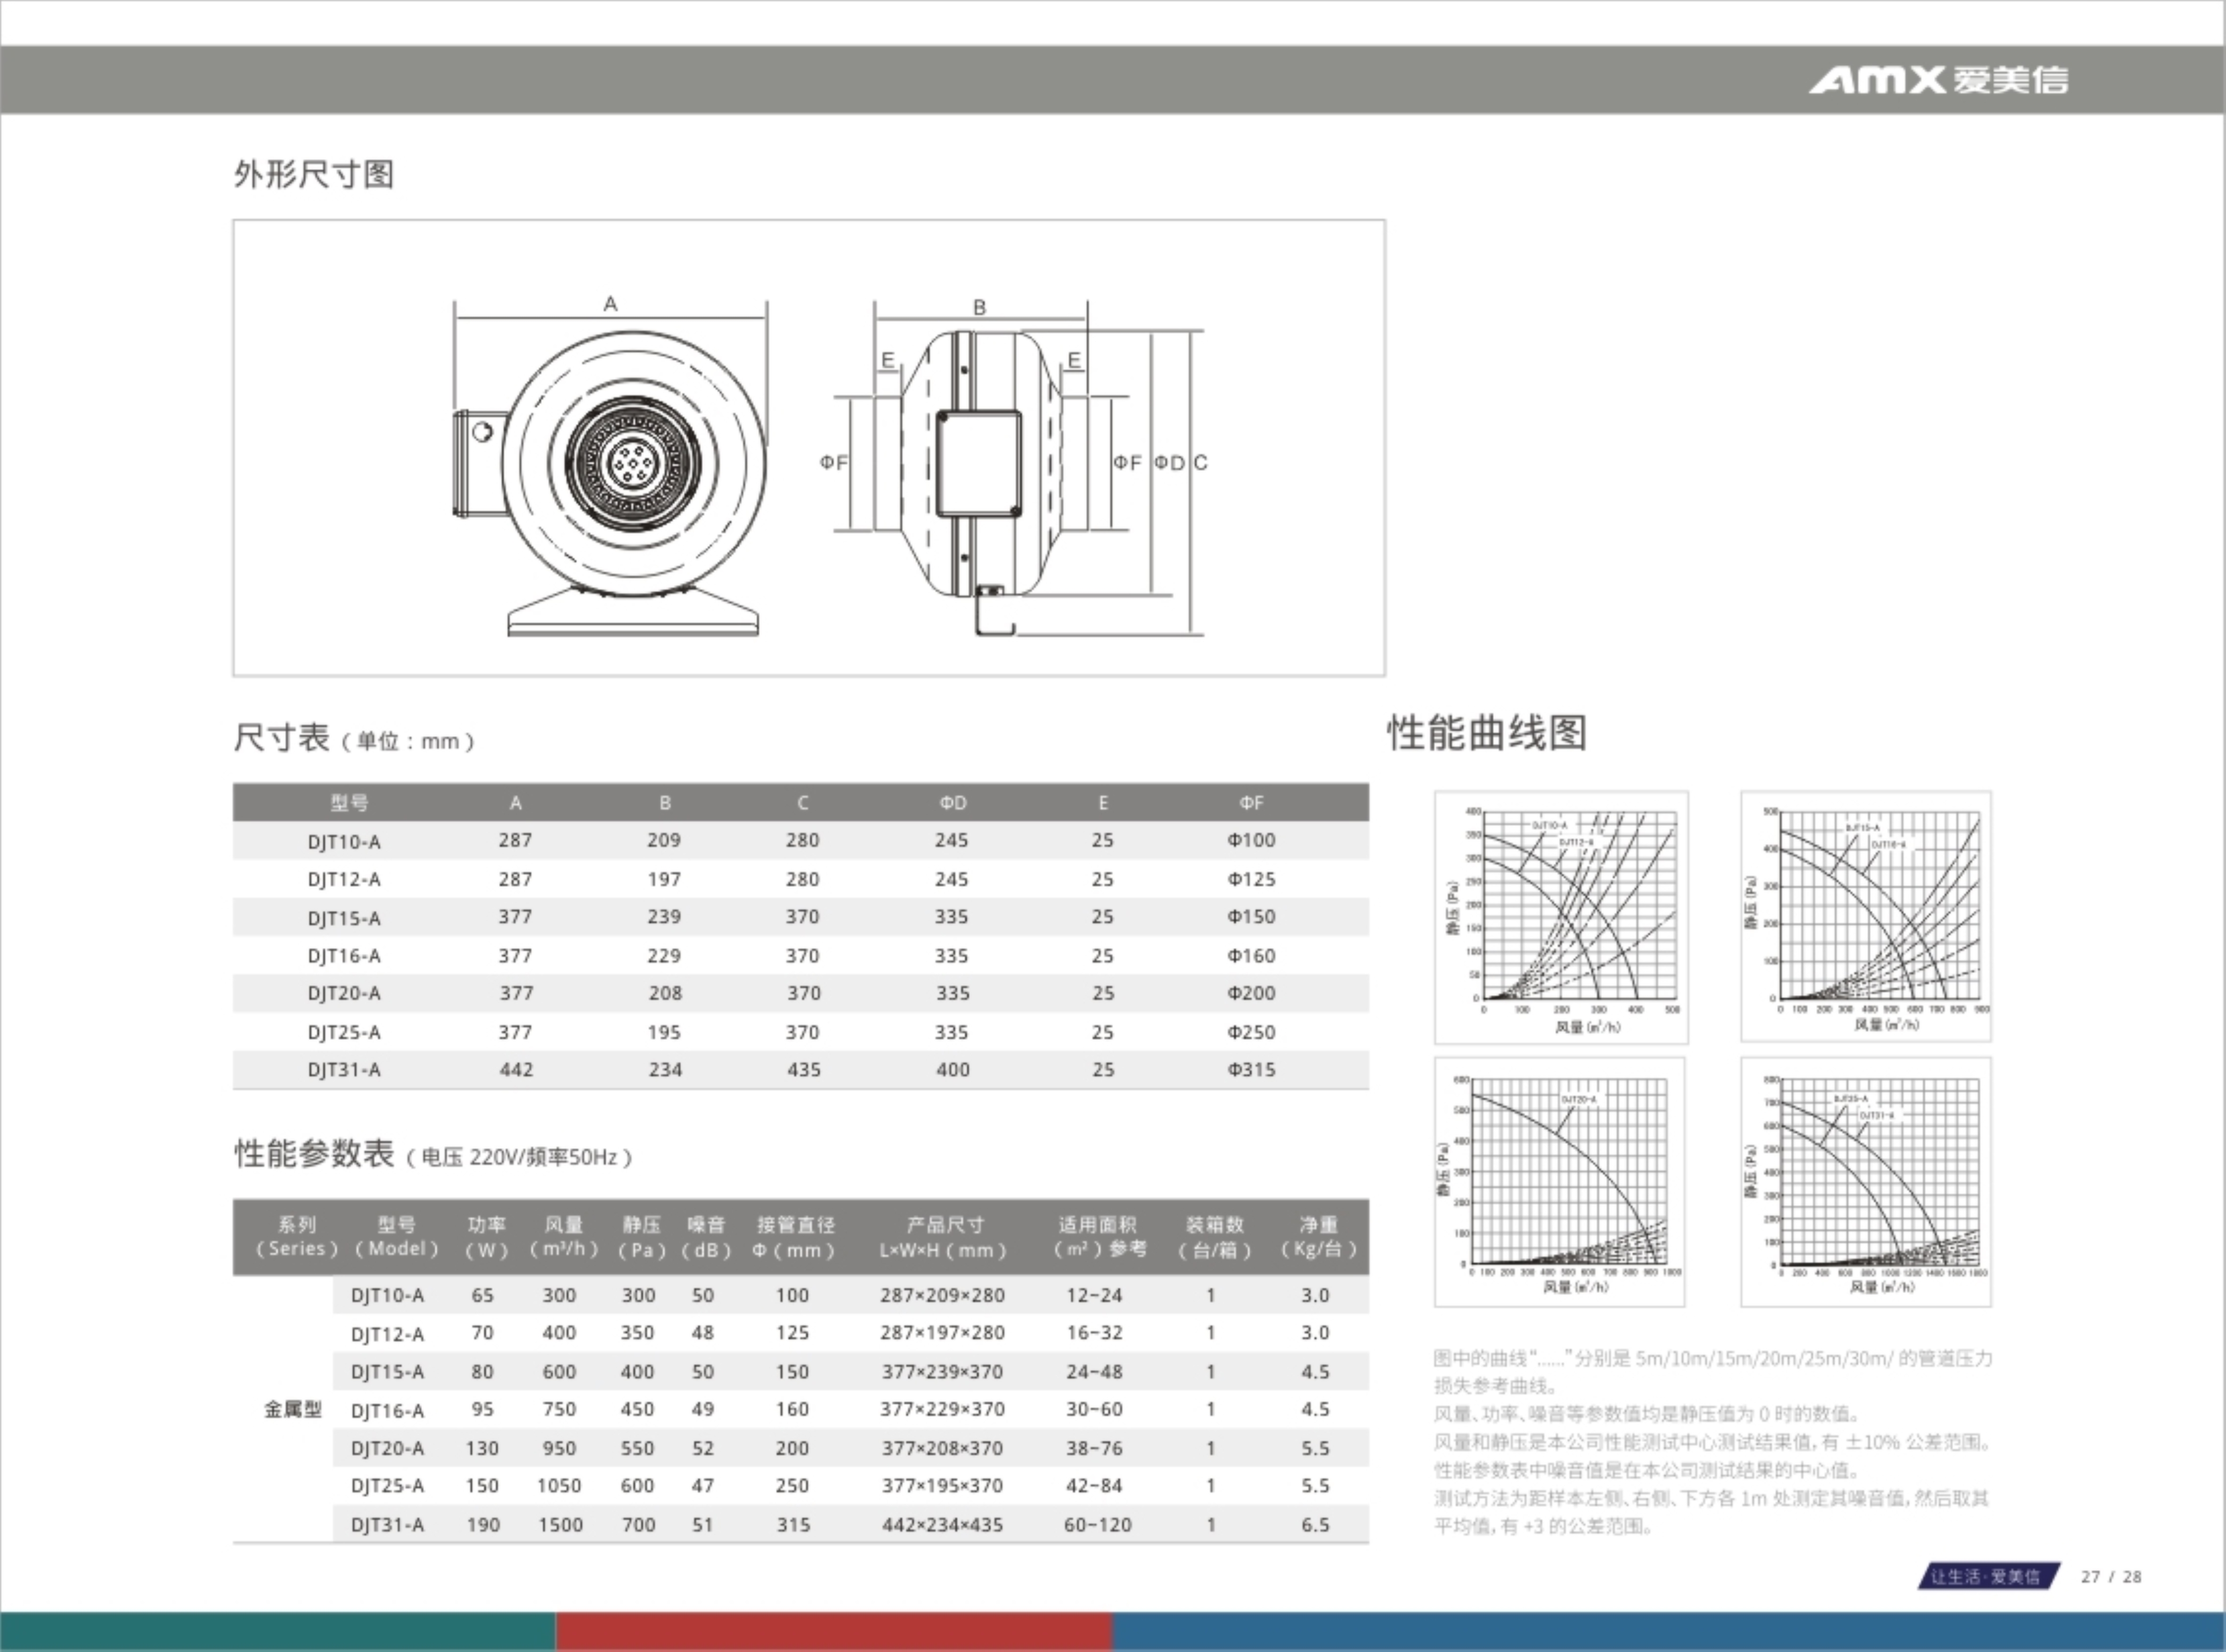Click the page number 27 / 28

[x=2111, y=1577]
